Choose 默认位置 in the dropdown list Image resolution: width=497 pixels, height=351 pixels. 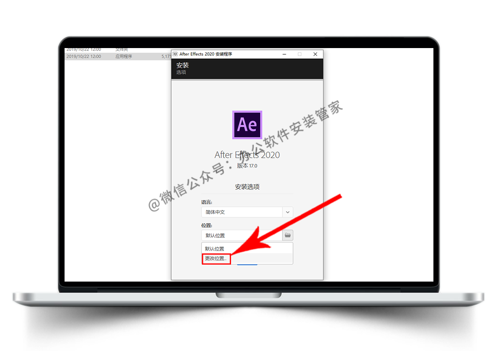pos(247,249)
